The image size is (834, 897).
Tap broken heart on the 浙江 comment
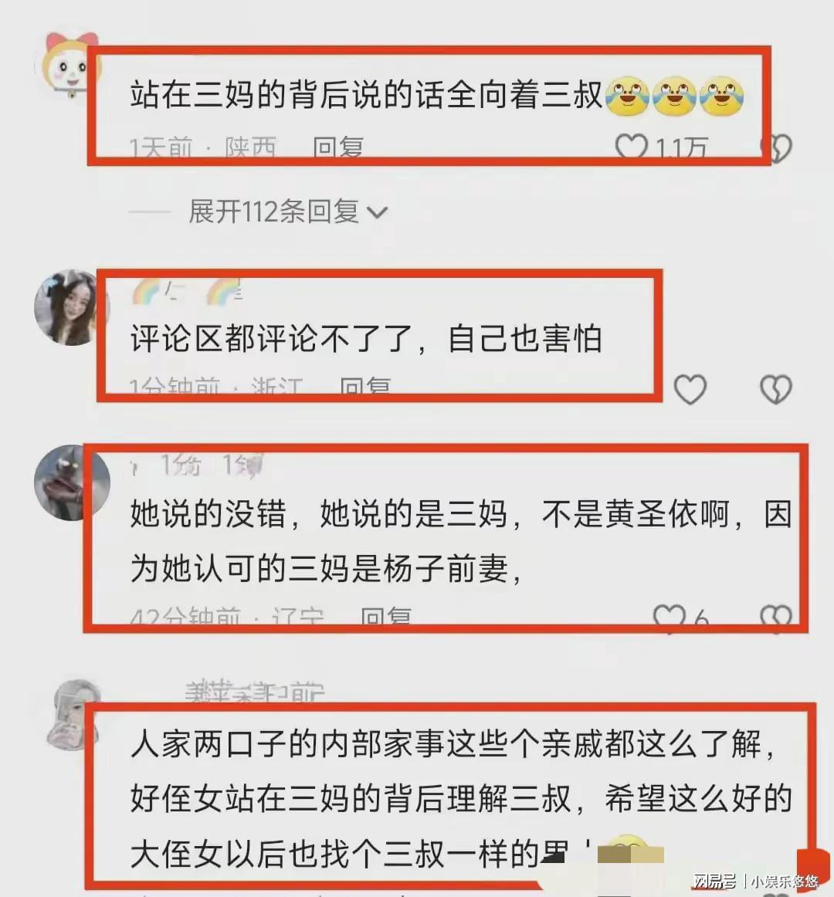[776, 389]
